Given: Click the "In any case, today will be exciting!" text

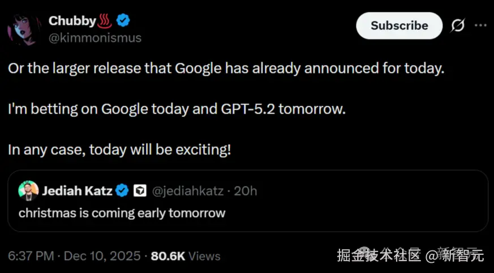Looking at the screenshot, I should [x=120, y=150].
